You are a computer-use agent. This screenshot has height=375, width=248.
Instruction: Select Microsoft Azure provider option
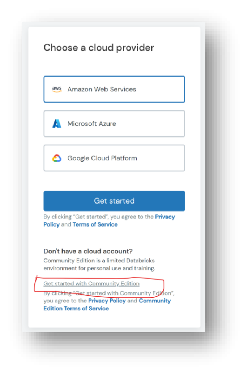point(114,124)
